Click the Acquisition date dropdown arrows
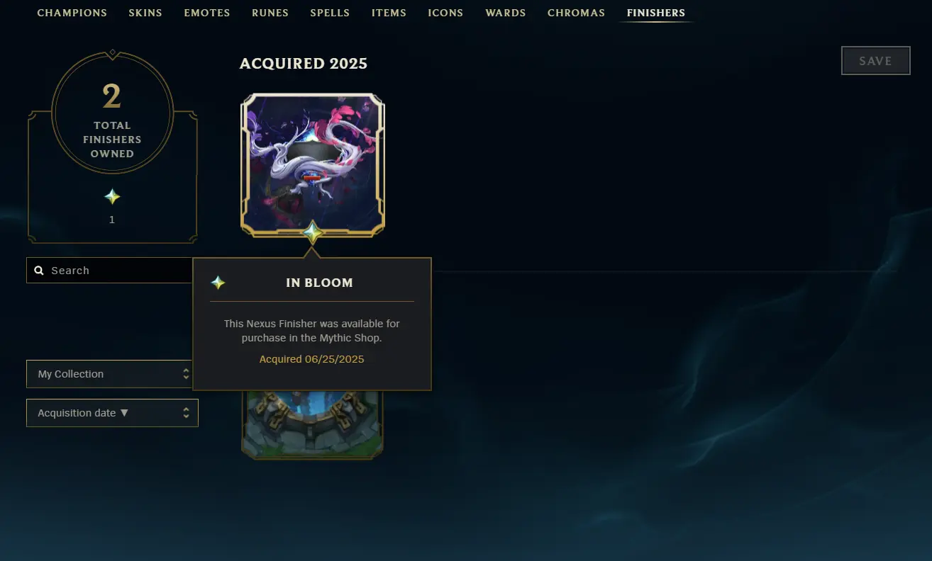932x561 pixels. pos(186,413)
